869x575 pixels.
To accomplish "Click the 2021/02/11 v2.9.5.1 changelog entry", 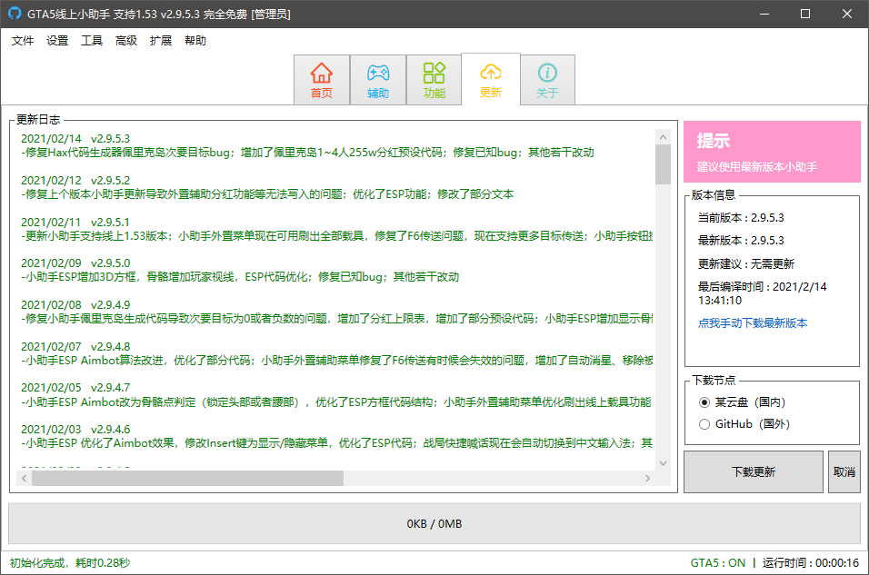I will coord(337,229).
